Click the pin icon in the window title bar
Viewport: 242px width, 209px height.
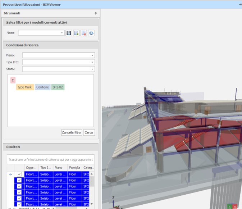240,5
